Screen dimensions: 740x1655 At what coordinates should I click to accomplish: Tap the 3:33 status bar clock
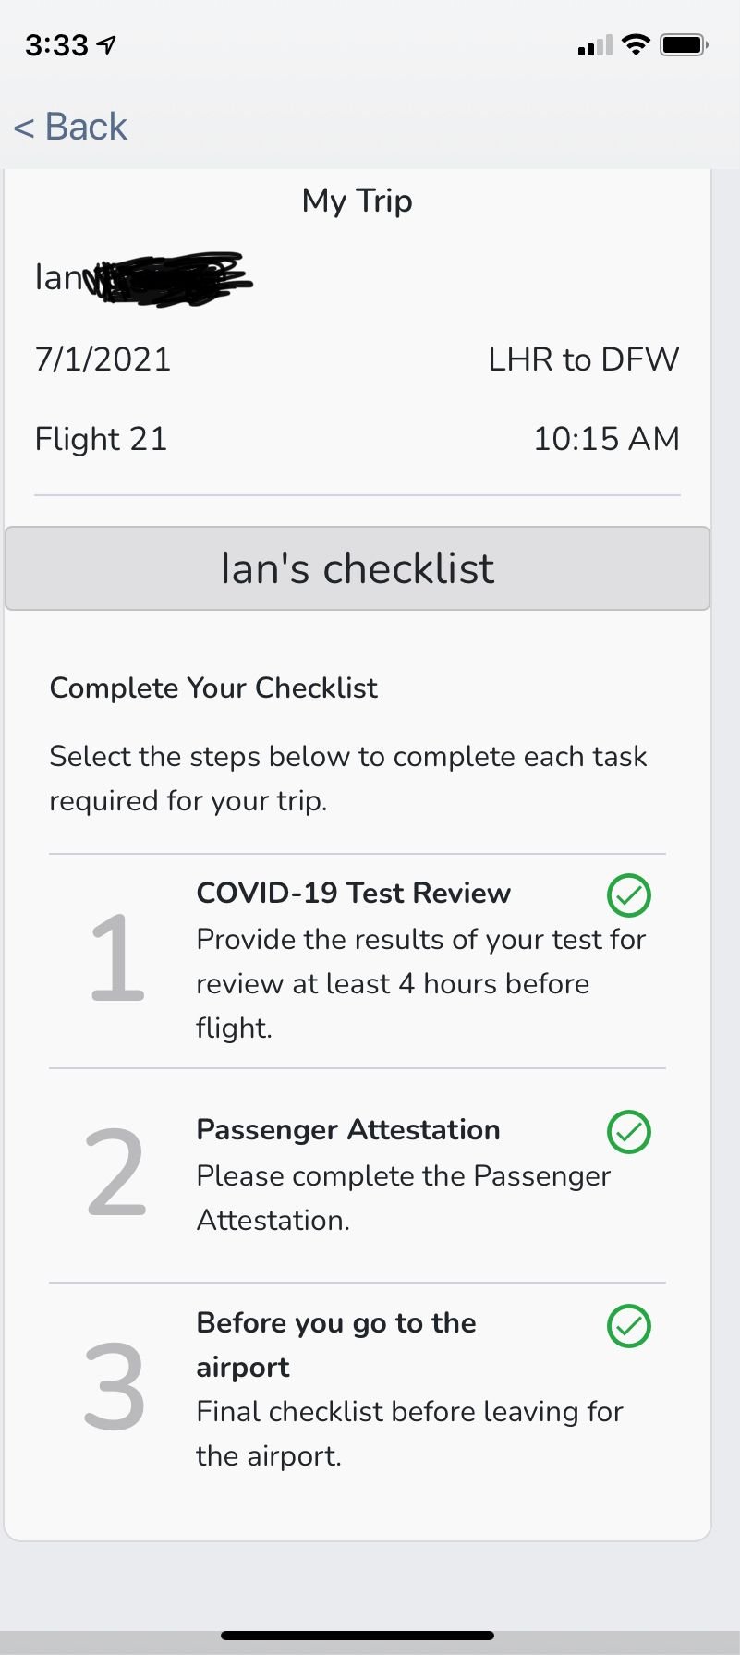click(56, 45)
